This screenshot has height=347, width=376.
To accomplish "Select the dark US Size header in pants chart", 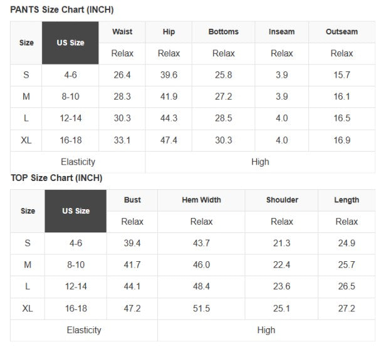I will pyautogui.click(x=70, y=43).
